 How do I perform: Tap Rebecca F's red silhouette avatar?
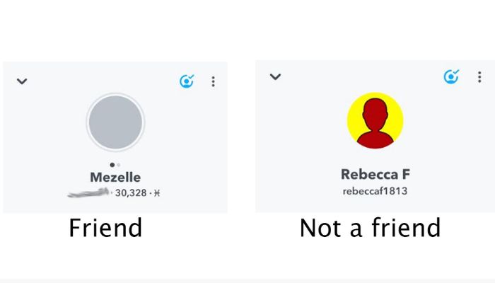coord(375,123)
